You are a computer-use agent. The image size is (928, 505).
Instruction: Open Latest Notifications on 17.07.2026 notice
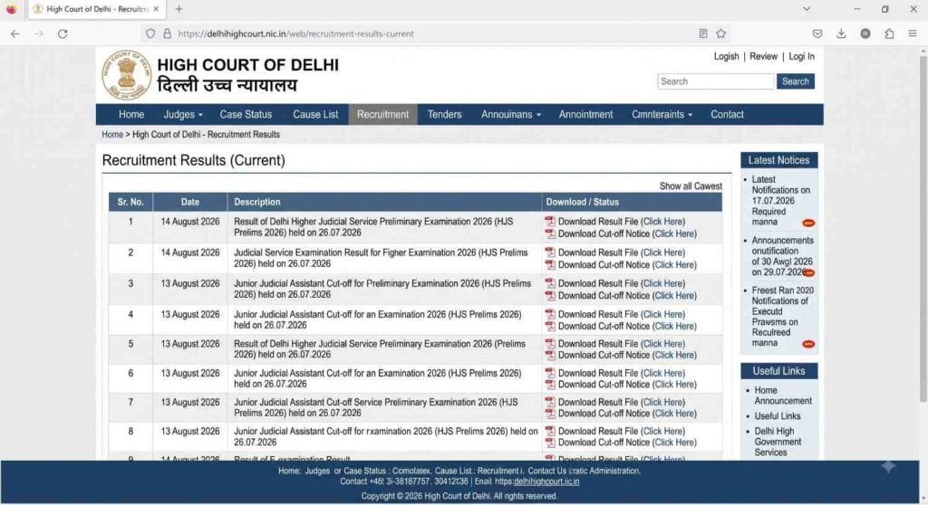(780, 201)
